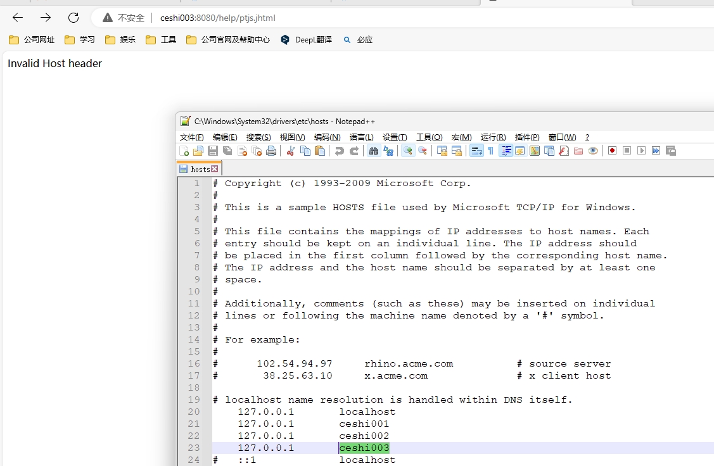Viewport: 714px width, 466px height.
Task: Click the Cut scissors icon
Action: click(291, 151)
